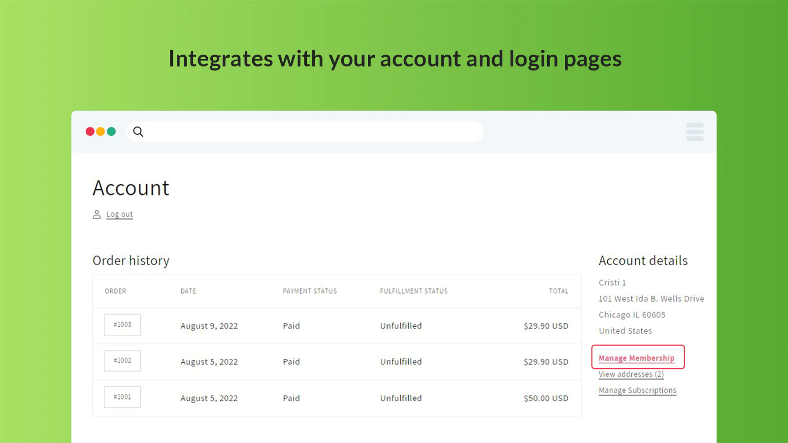Image resolution: width=788 pixels, height=443 pixels.
Task: Click the Chicago IL 60605 line
Action: tap(632, 315)
